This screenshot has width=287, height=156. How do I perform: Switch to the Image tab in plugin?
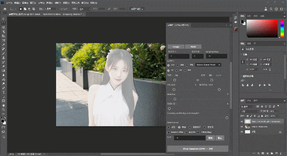tap(176, 47)
